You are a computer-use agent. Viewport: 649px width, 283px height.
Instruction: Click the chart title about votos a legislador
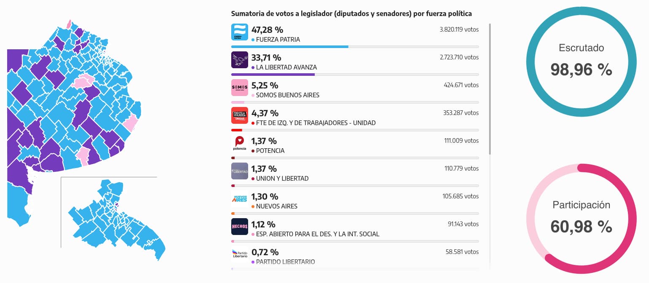(x=351, y=13)
